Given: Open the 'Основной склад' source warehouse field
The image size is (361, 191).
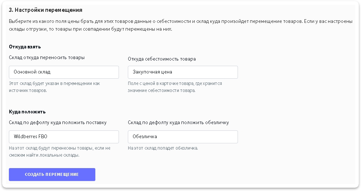Looking at the screenshot, I should tap(64, 72).
